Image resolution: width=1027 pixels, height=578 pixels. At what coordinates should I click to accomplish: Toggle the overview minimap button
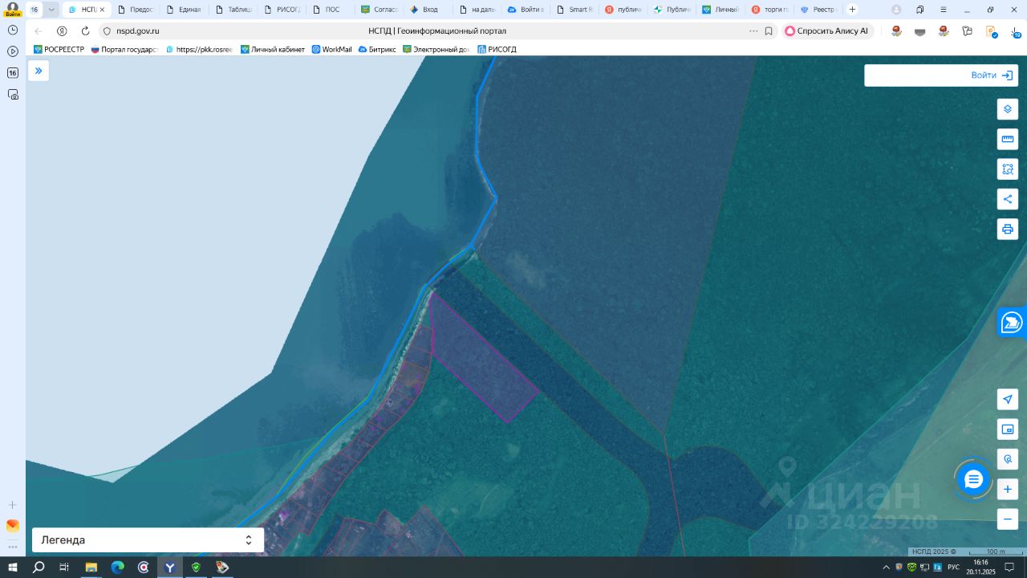pyautogui.click(x=1008, y=429)
